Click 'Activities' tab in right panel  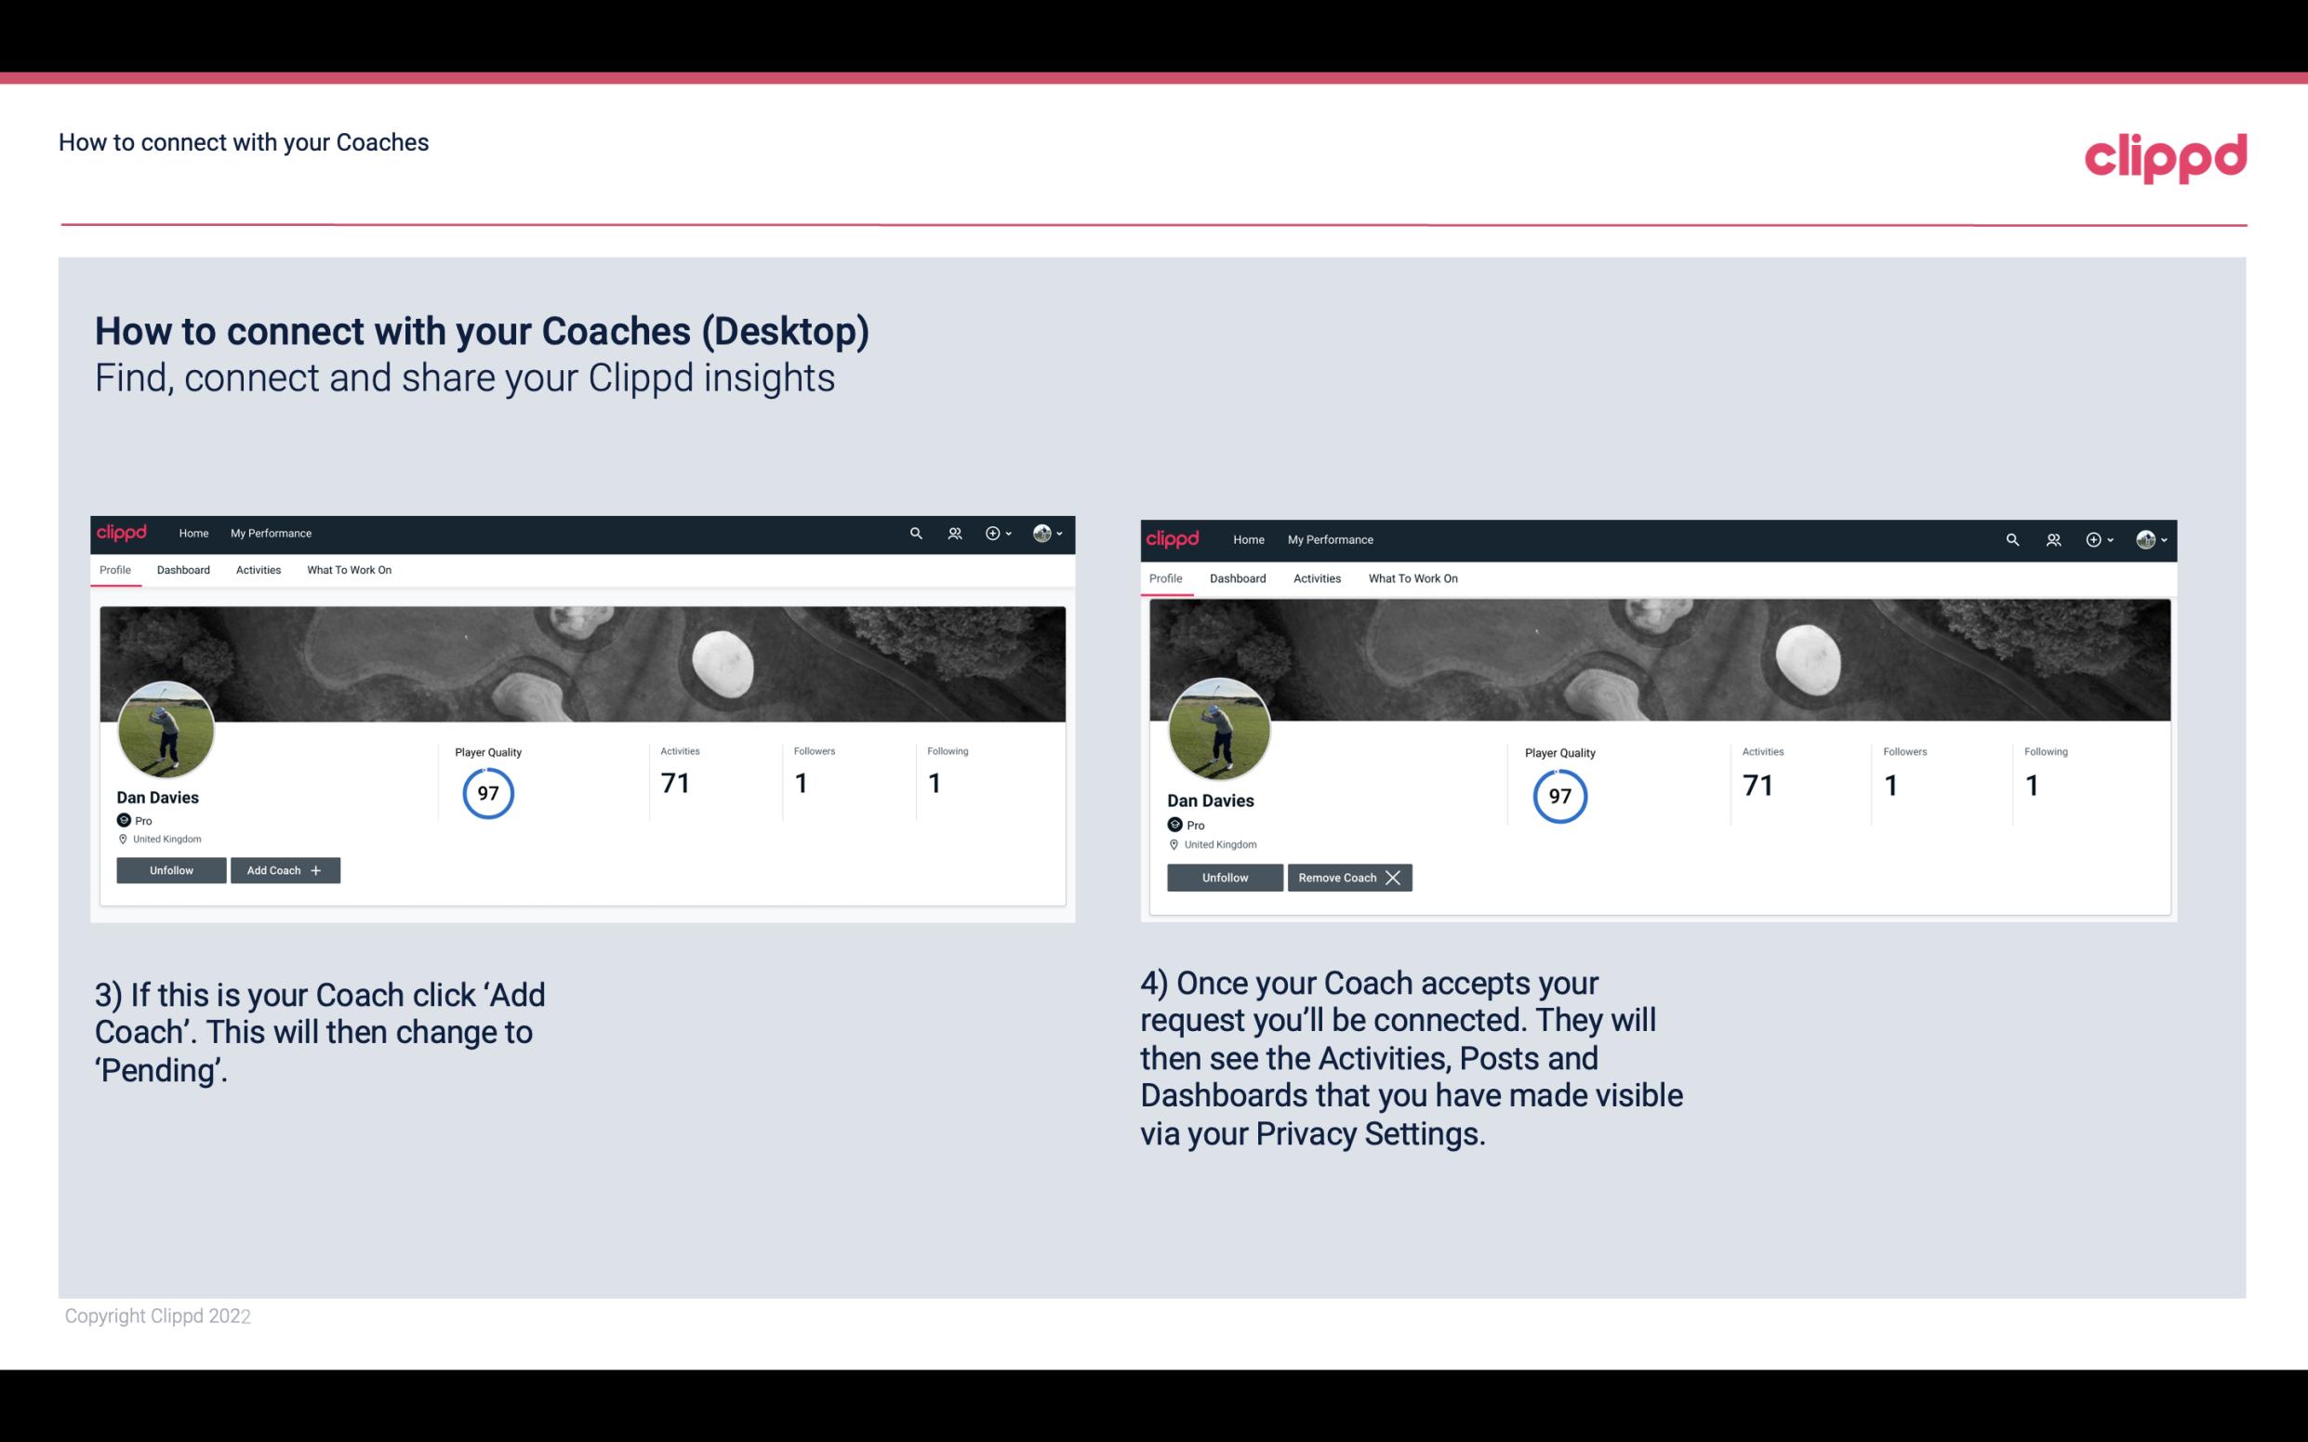pos(1316,576)
